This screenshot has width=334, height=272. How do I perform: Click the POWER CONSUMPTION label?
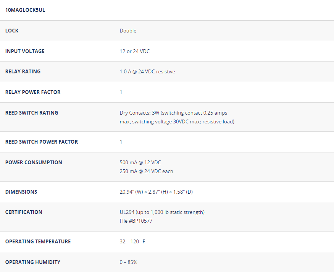(x=34, y=162)
